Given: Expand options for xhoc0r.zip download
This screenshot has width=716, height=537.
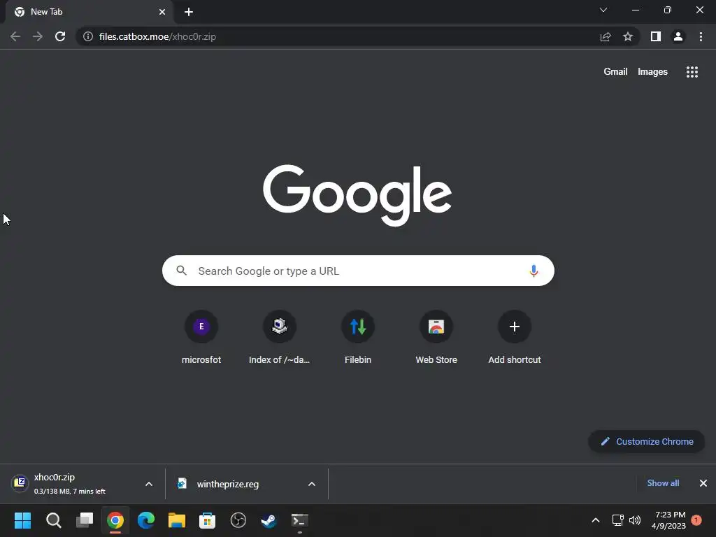Looking at the screenshot, I should pyautogui.click(x=149, y=484).
